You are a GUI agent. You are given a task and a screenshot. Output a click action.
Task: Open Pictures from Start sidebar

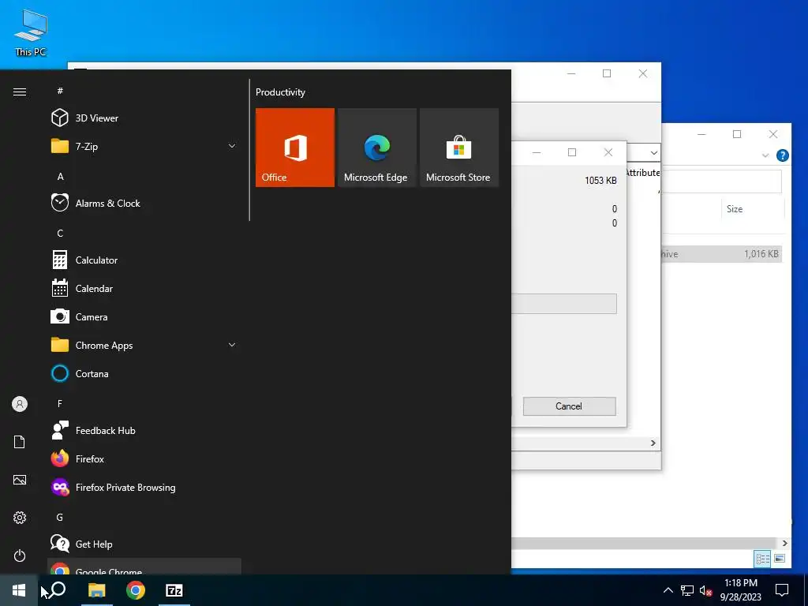20,480
